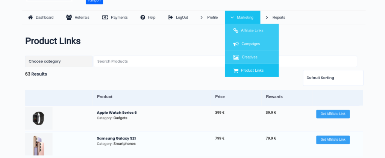
Task: Click the 399 € price cell
Action: pyautogui.click(x=220, y=113)
